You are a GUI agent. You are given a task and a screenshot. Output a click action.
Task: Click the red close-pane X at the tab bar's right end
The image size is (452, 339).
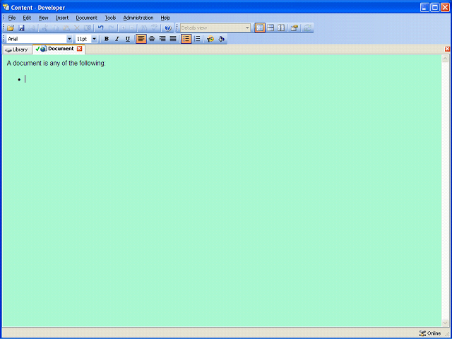tap(447, 49)
